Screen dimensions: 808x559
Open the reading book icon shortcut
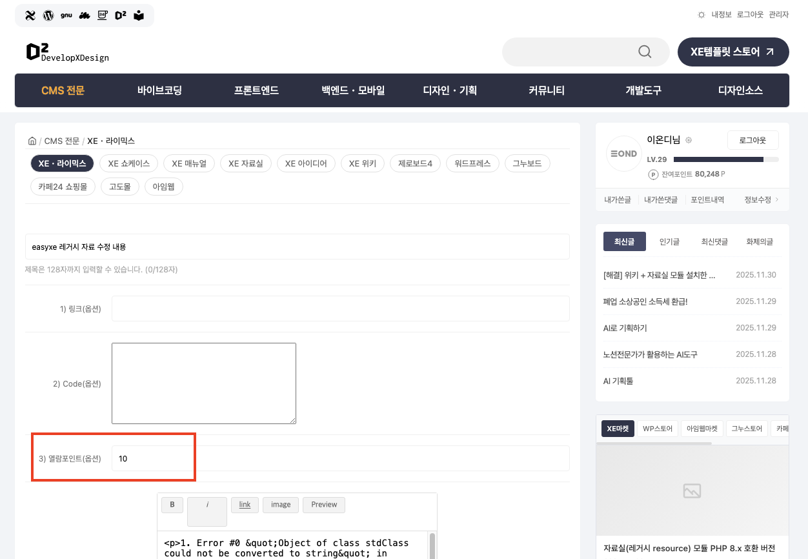point(139,15)
